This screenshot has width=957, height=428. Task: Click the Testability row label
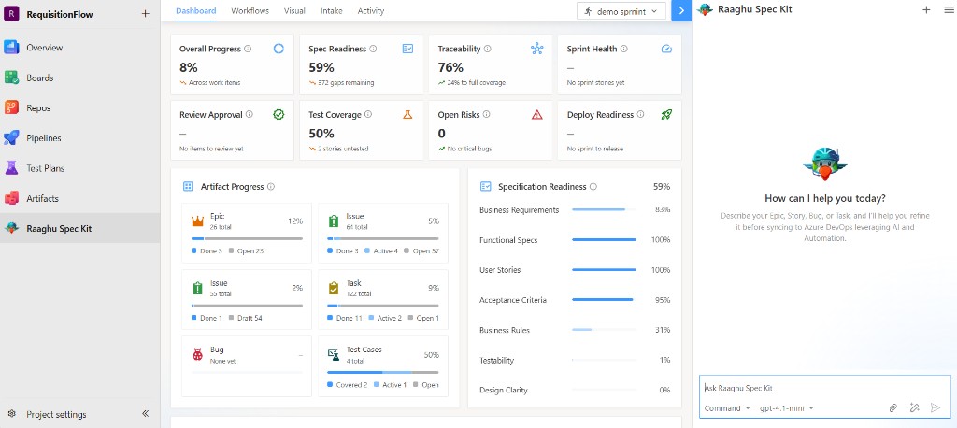click(497, 360)
